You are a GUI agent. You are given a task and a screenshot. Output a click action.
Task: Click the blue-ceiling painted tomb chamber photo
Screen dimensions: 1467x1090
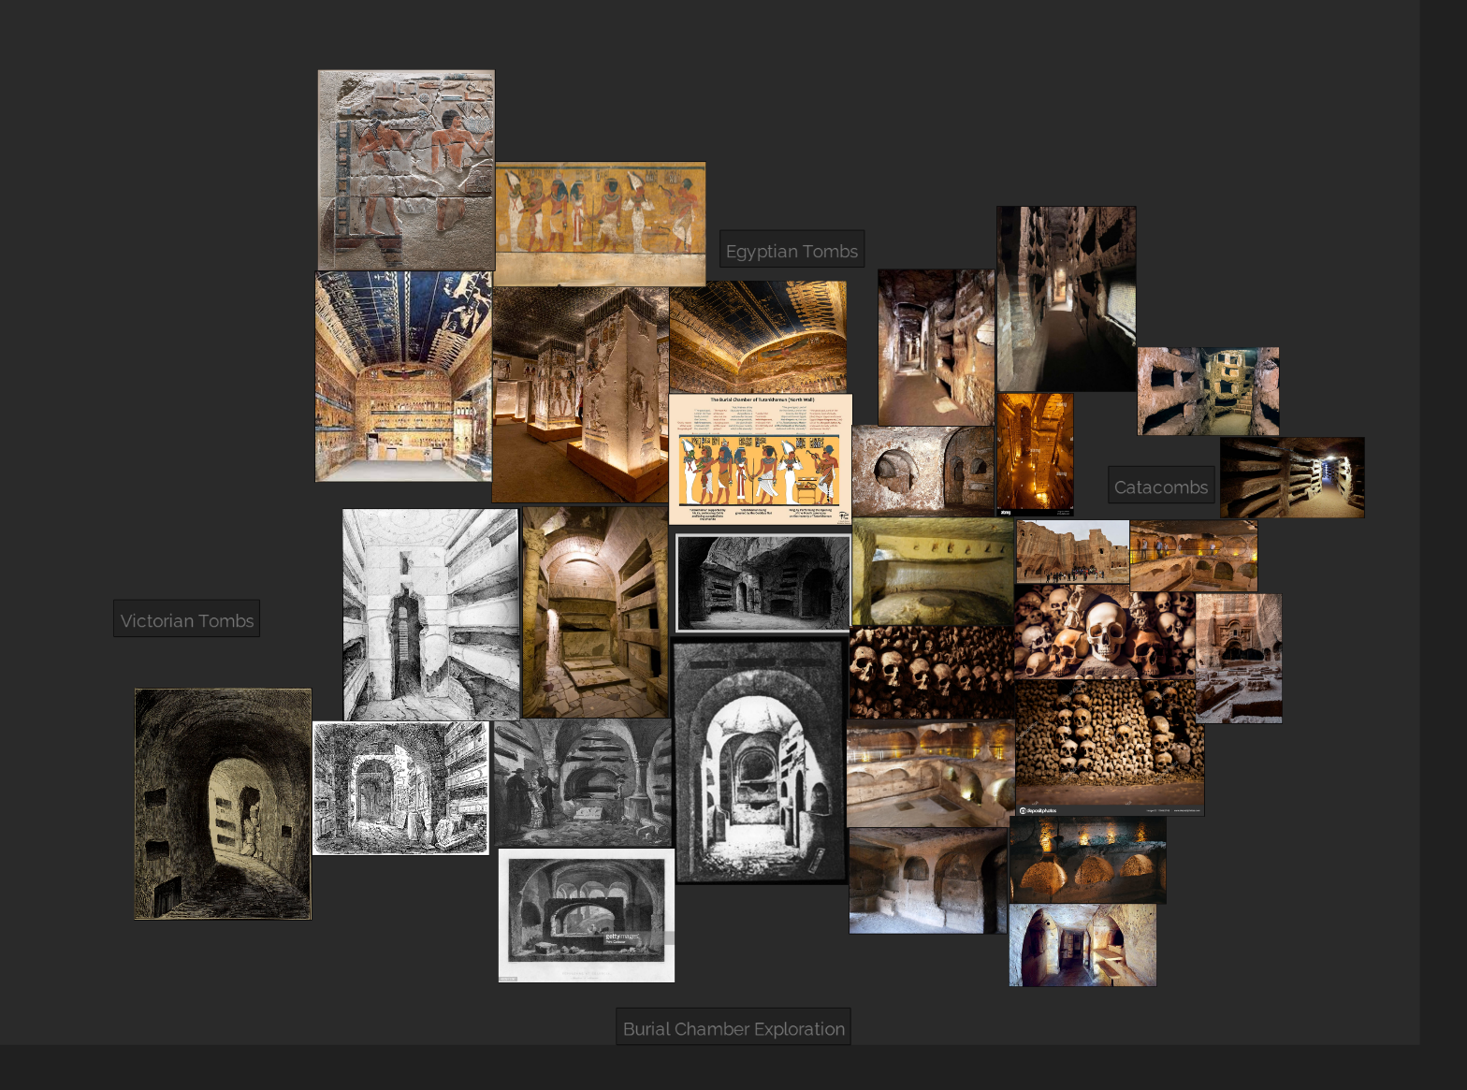pyautogui.click(x=403, y=377)
